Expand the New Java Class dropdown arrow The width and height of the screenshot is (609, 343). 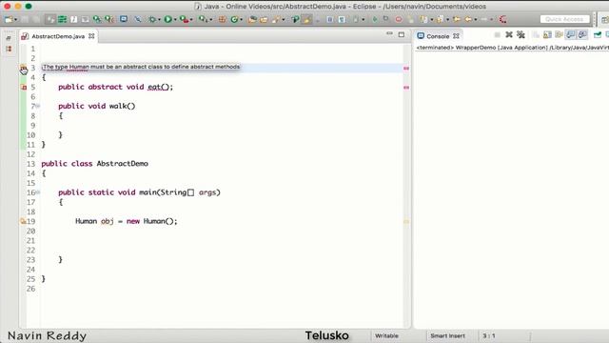[x=241, y=19]
